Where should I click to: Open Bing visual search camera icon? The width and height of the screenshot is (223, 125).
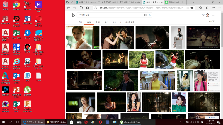145,15
